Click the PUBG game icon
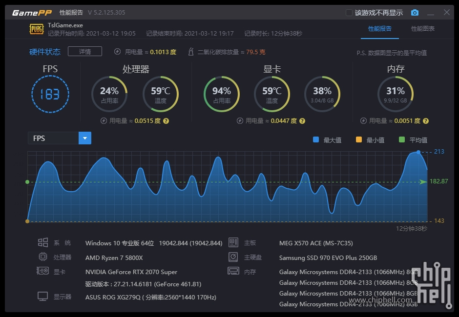This screenshot has height=317, width=459. pyautogui.click(x=37, y=29)
